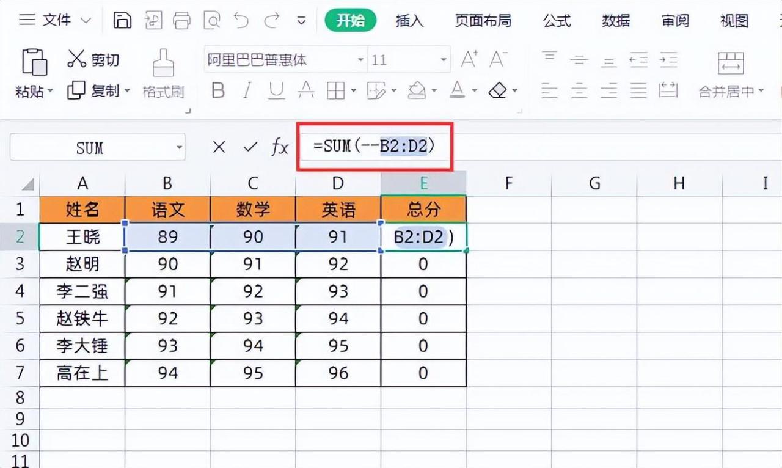Toggle strikethrough text formatting
Screen dimensions: 782x468
[306, 91]
